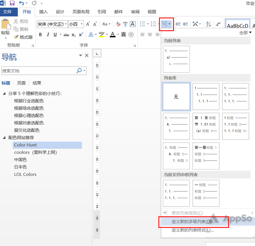This screenshot has height=246, width=255.
Task: Switch navigation pane to 页面 tab
Action: pyautogui.click(x=22, y=83)
